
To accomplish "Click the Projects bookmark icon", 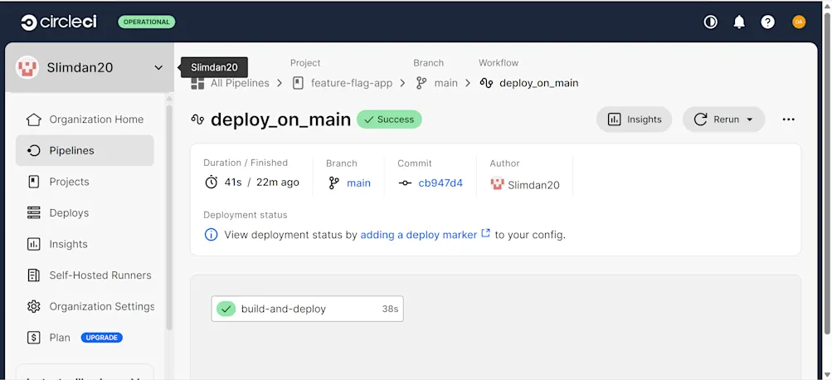I will click(x=33, y=182).
